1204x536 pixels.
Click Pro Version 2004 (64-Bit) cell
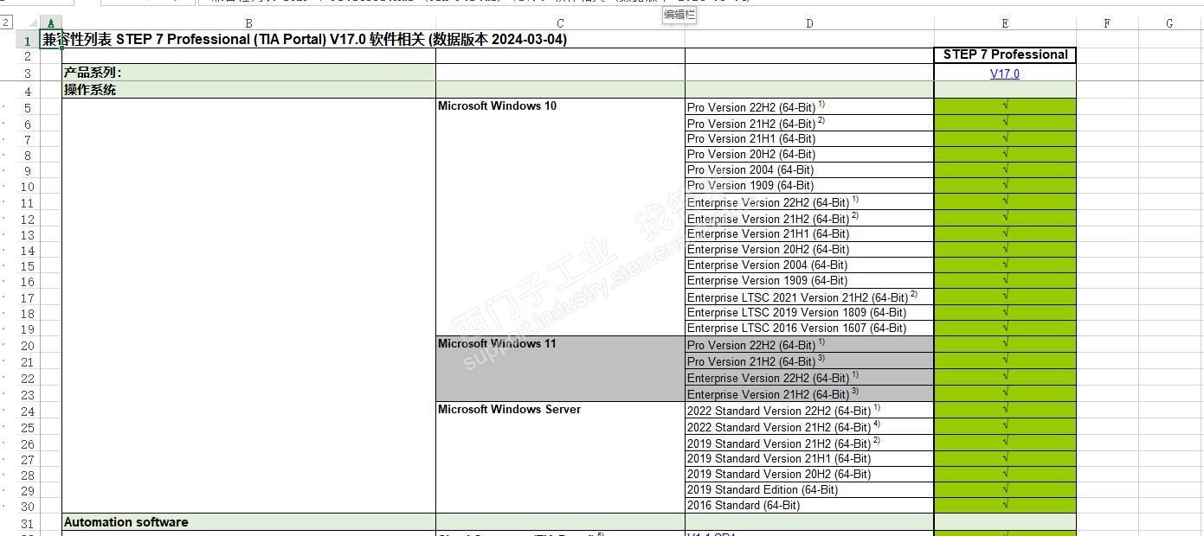point(809,170)
